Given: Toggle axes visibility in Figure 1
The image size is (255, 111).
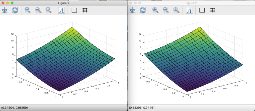Looking at the screenshot, I should (x=74, y=10).
